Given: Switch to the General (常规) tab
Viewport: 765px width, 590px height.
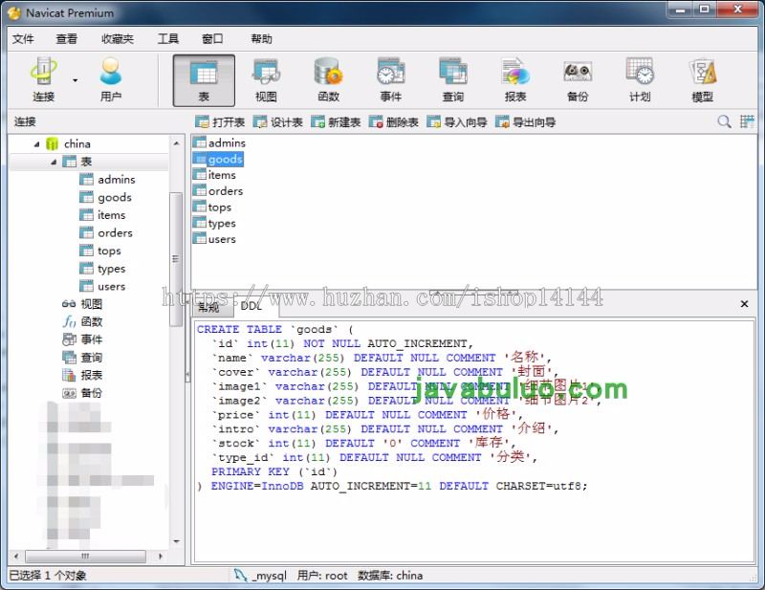Looking at the screenshot, I should (209, 307).
